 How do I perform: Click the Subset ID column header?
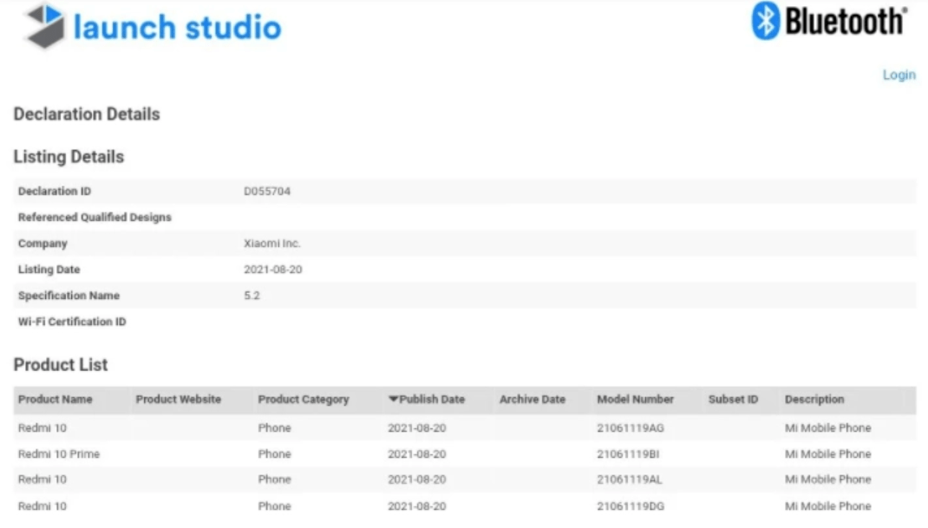coord(733,400)
